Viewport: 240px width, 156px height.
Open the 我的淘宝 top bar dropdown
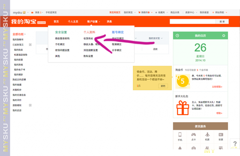click(x=130, y=12)
